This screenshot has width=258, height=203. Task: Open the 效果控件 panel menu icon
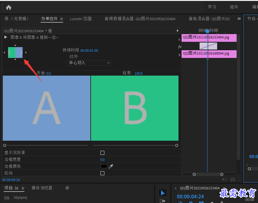62,19
